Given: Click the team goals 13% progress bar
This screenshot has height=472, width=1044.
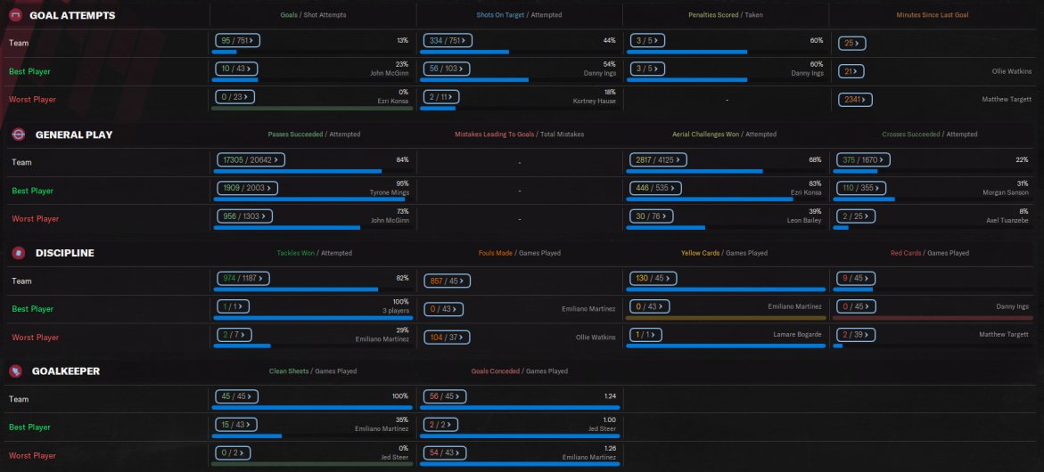Looking at the screenshot, I should (312, 52).
